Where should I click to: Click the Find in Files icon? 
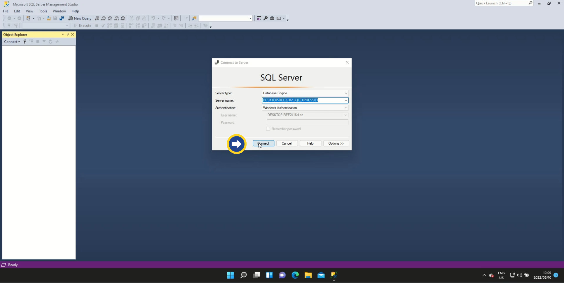[194, 18]
